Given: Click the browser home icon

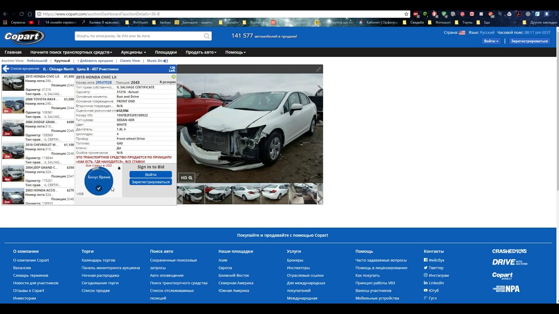Looking at the screenshot, I should [30, 14].
